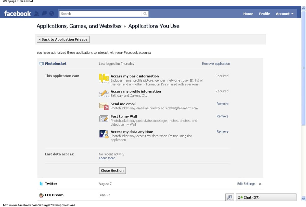This screenshot has width=306, height=207.
Task: Click the search magnifier button
Action: [x=145, y=14]
